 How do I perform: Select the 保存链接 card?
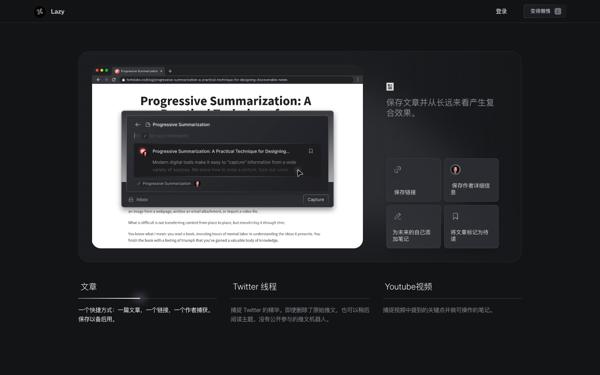[413, 180]
